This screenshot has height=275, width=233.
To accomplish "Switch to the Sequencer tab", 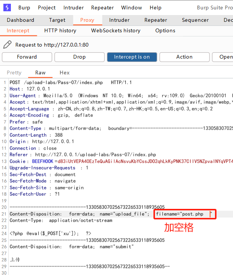I will click(195, 20).
